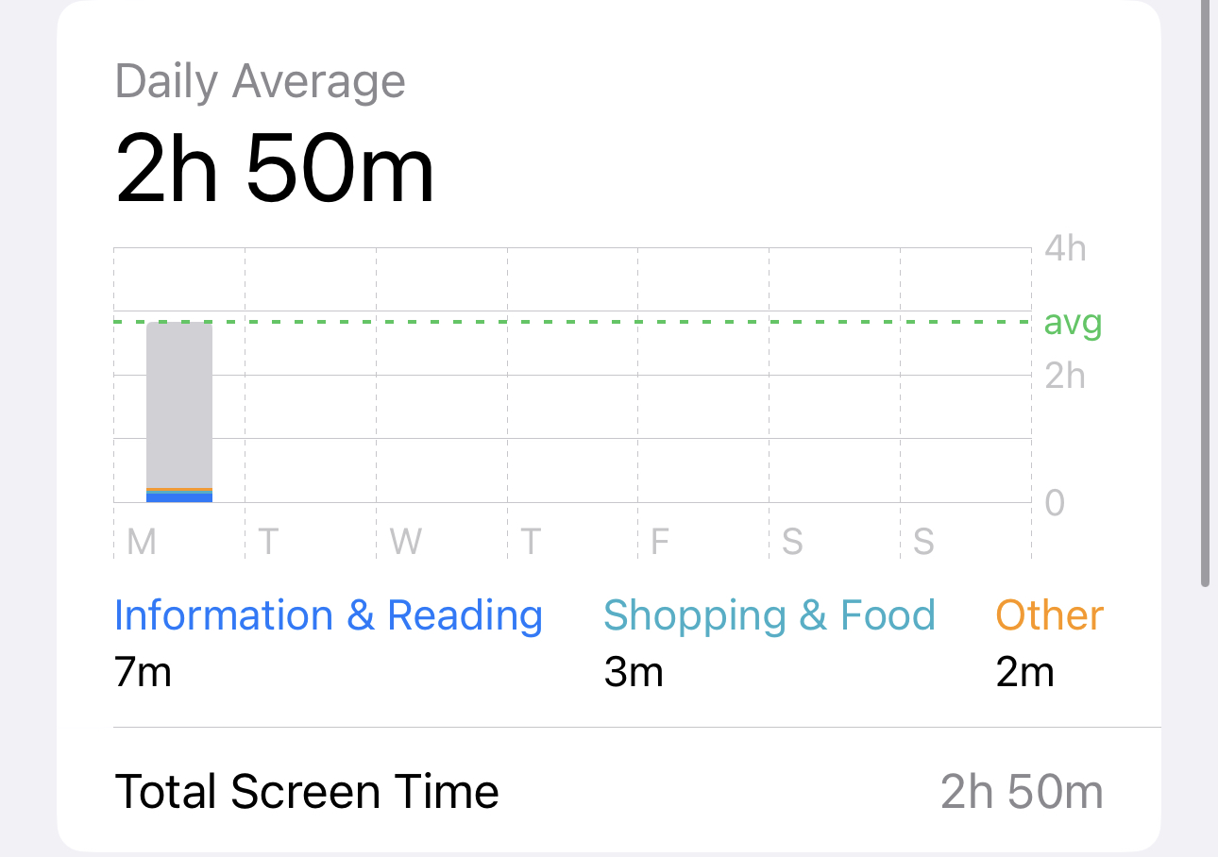Click the green avg label
This screenshot has height=857, width=1218.
[x=1073, y=323]
